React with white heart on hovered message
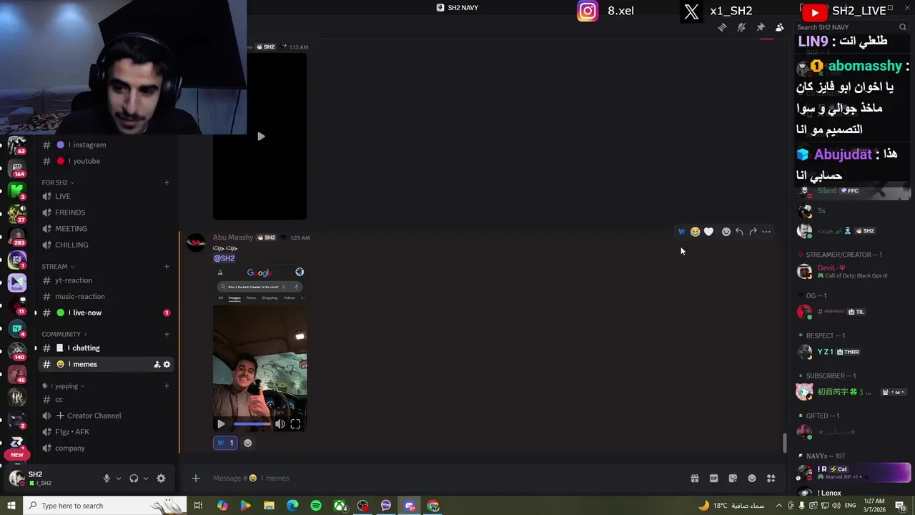915x515 pixels. [x=708, y=232]
